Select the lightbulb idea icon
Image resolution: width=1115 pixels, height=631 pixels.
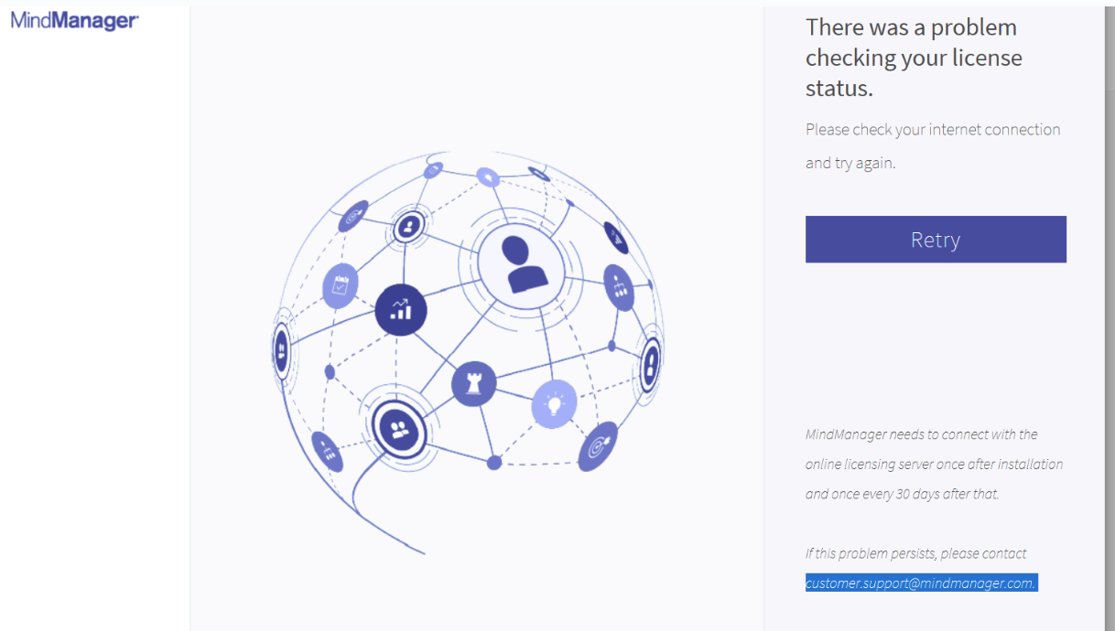[x=555, y=403]
